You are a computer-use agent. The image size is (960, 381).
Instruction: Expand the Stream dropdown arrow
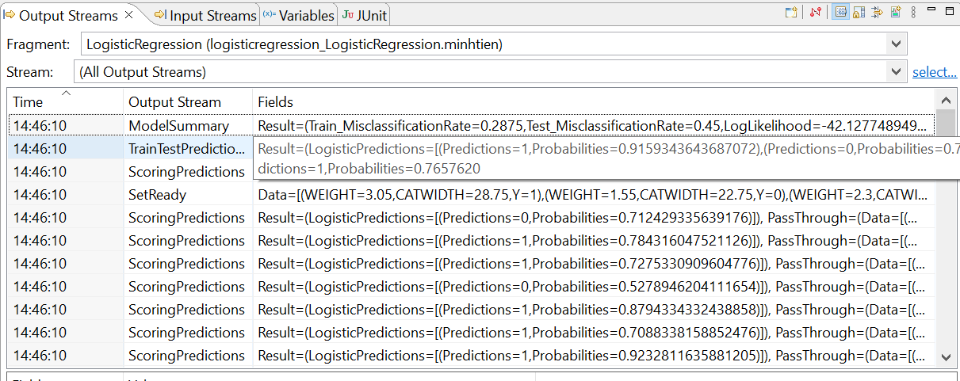896,72
